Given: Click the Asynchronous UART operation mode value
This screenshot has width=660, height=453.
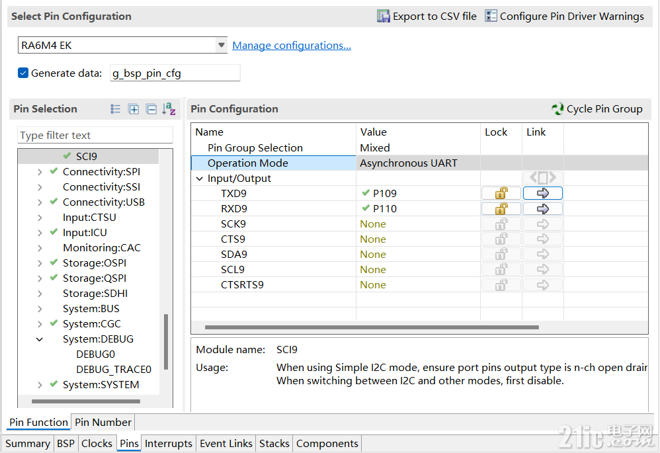Looking at the screenshot, I should click(408, 163).
